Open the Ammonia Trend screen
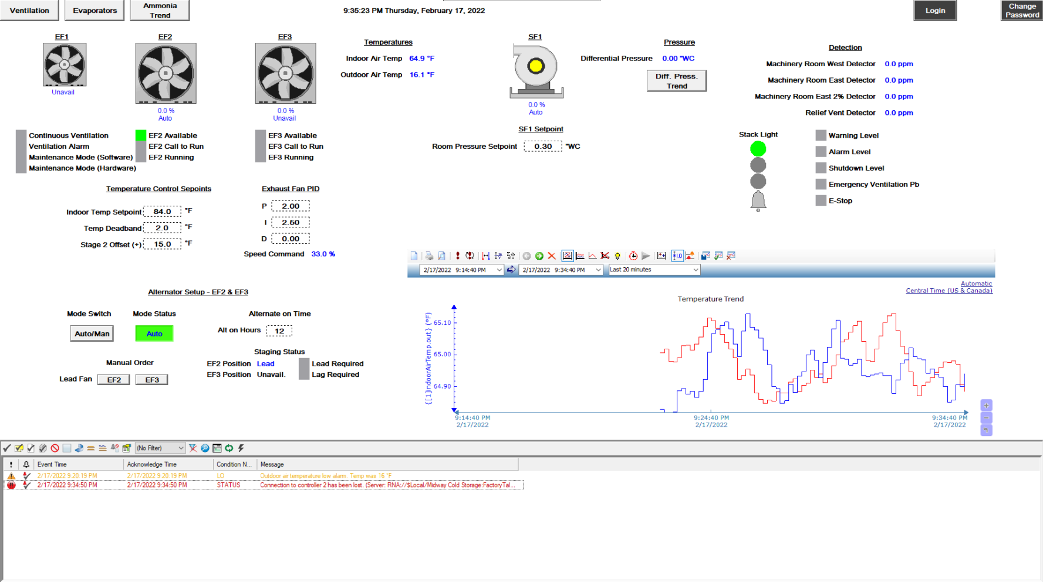 click(x=160, y=11)
